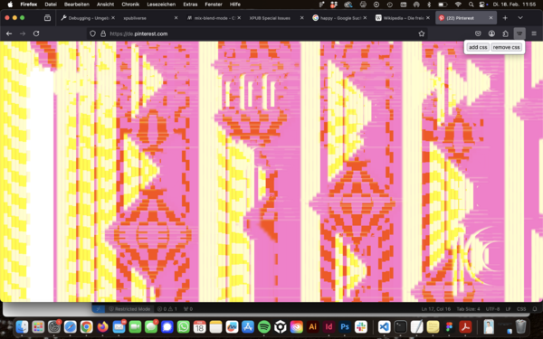Open the Trash from the Dock
The width and height of the screenshot is (543, 339).
(x=520, y=326)
